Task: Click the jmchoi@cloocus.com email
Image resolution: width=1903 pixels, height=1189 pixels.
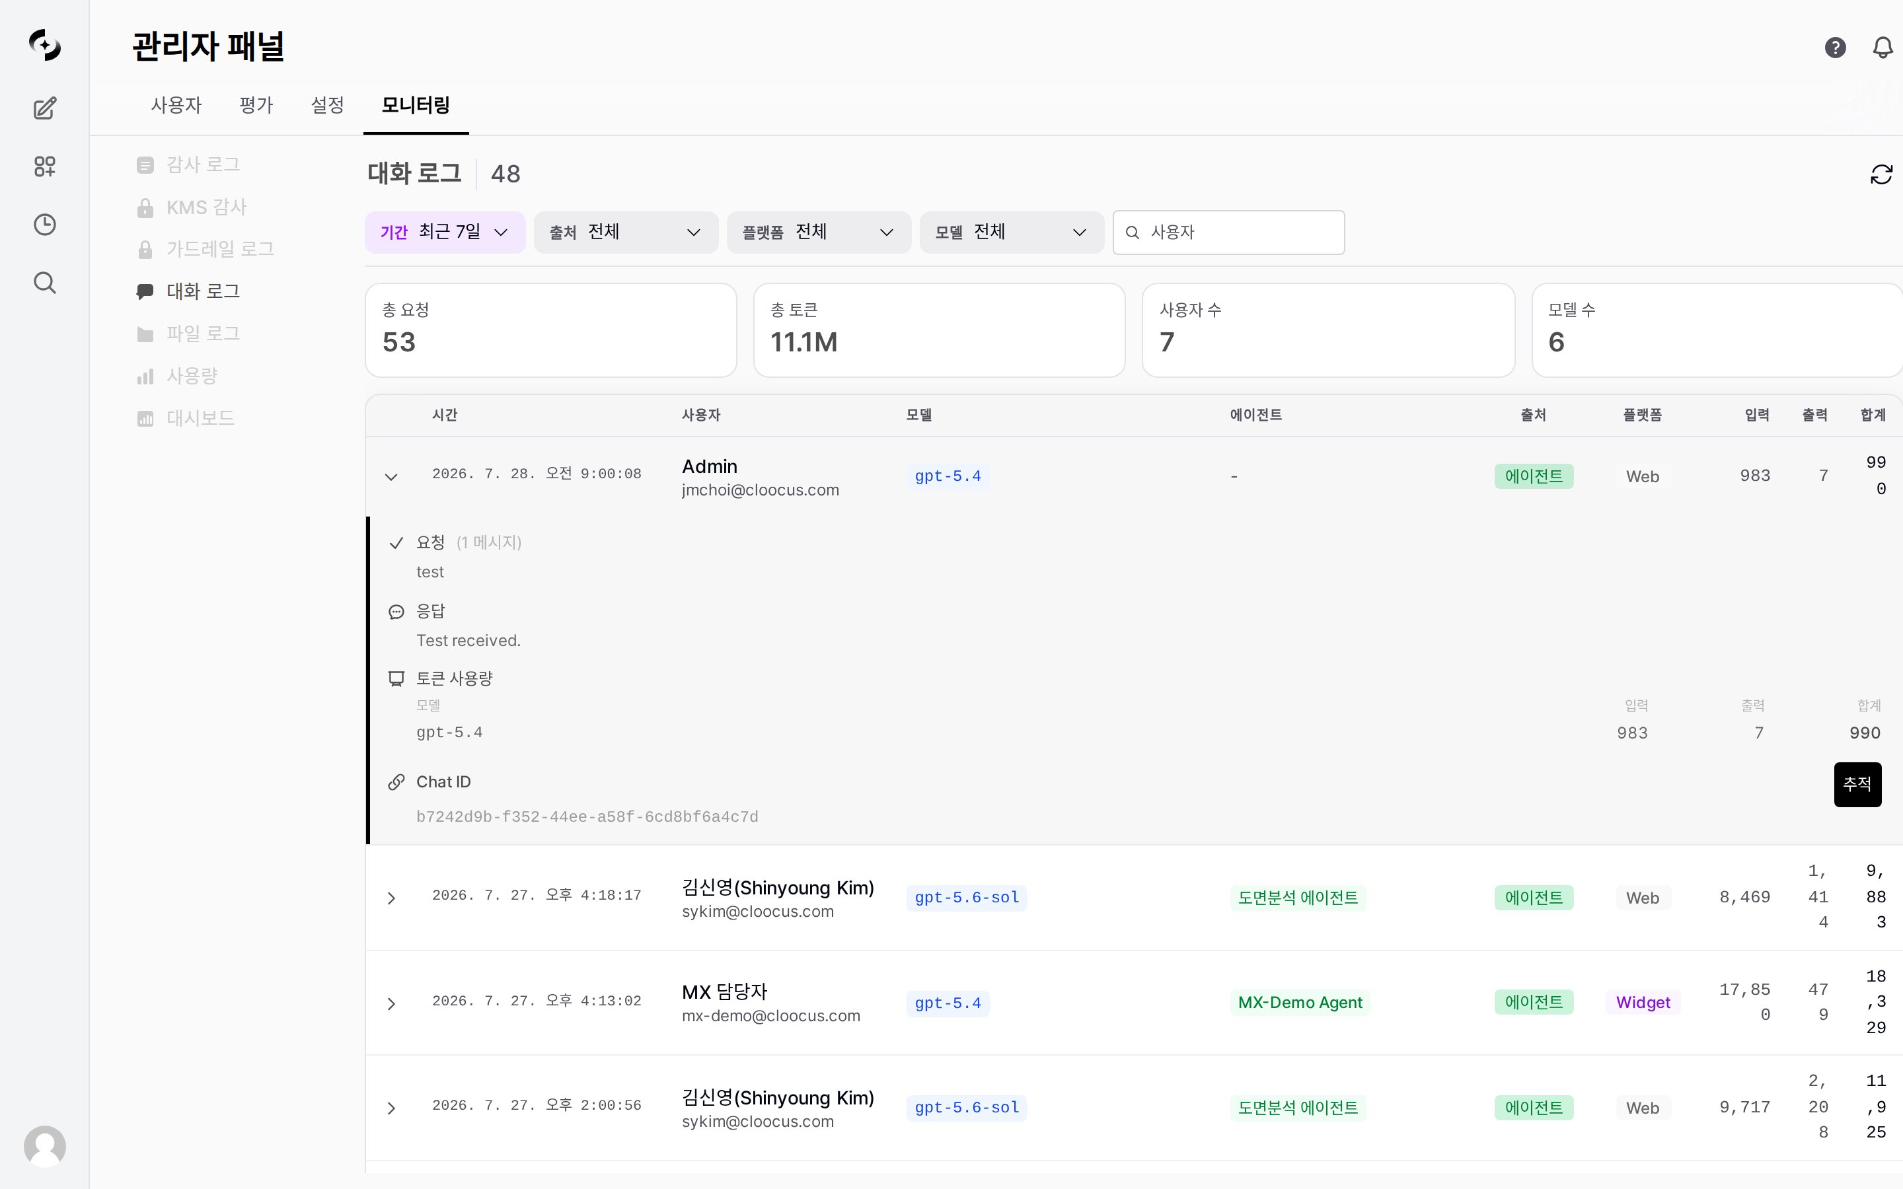Action: [761, 490]
